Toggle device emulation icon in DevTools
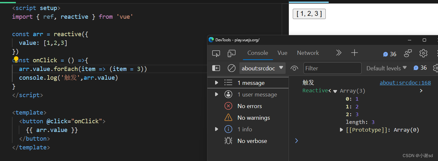The width and height of the screenshot is (438, 161). (x=231, y=53)
